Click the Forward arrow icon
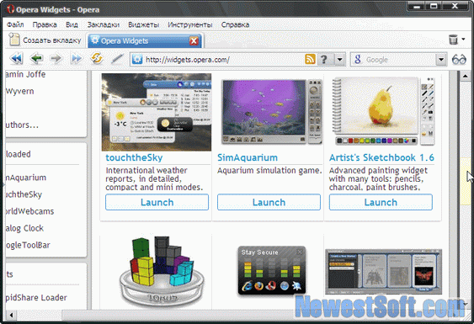Viewport: 474px width, 324px height. 56,58
